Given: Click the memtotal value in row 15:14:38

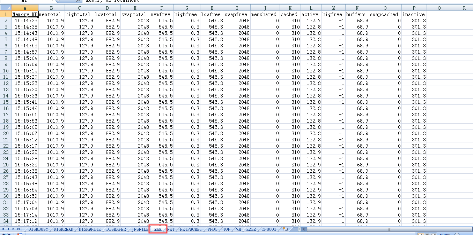Looking at the screenshot, I should point(52,27).
